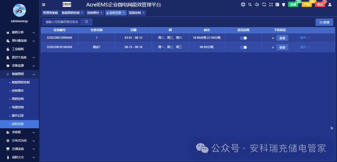337x162 pixels.
Task: Open 智能照明控制 in sidebar submenu
Action: click(21, 82)
